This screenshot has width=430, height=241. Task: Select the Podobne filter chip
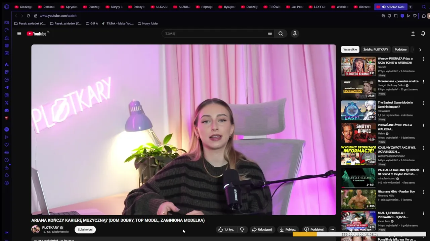coord(400,50)
